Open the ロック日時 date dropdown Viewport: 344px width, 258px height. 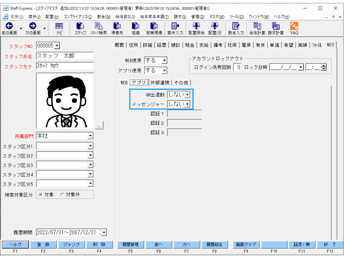301,67
